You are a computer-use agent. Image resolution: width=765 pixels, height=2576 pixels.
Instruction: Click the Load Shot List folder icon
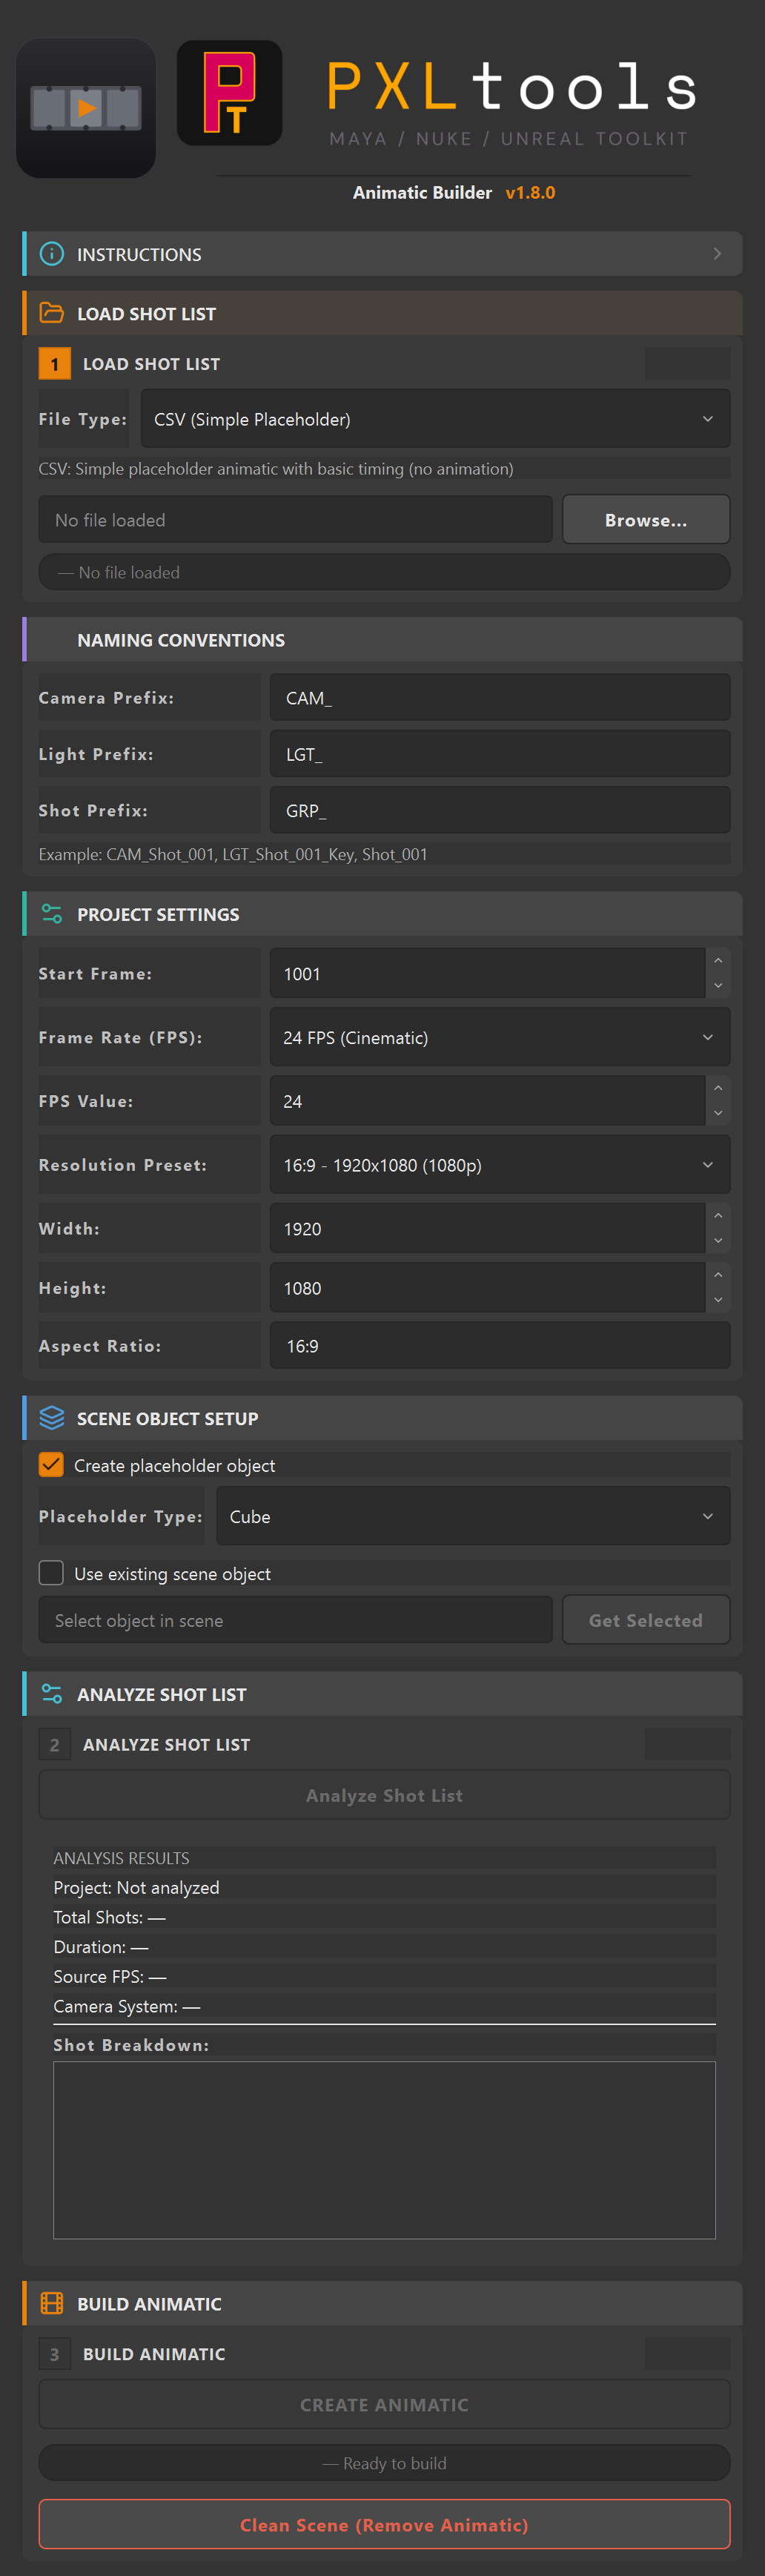coord(52,313)
